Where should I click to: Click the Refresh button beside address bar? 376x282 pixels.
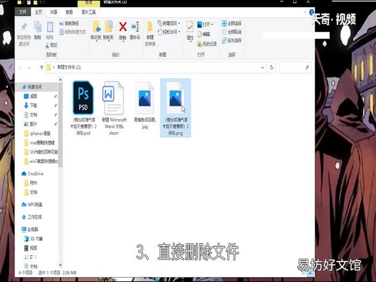click(x=271, y=67)
